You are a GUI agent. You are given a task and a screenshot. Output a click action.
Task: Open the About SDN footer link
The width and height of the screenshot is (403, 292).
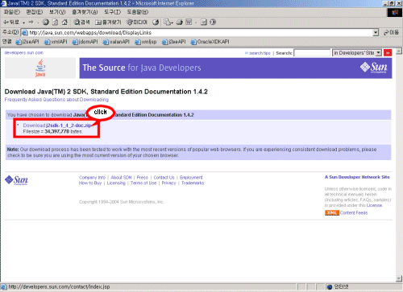point(121,178)
